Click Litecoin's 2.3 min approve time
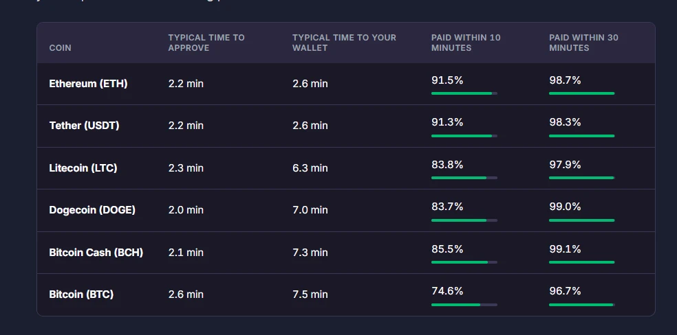 pos(186,168)
